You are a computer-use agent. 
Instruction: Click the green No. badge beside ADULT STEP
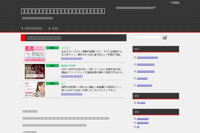coord(52,66)
